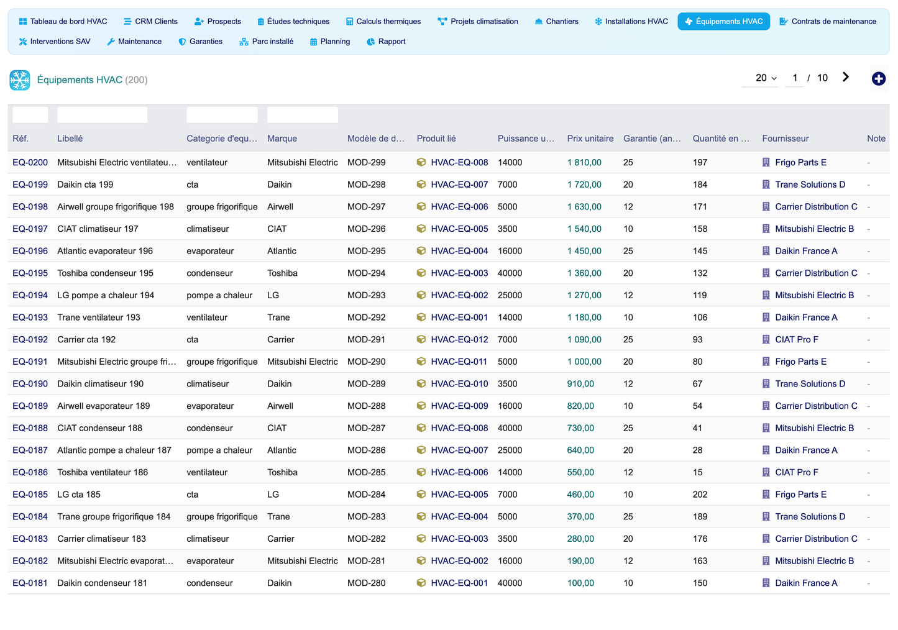Sort by Prix unitaire column header

click(590, 139)
